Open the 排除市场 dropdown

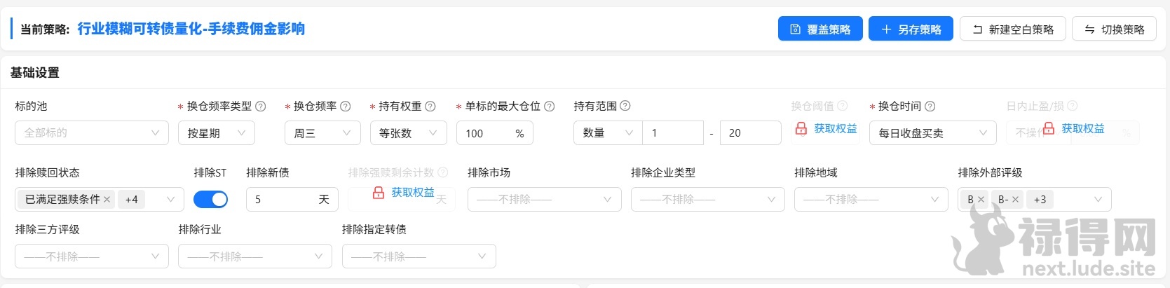544,200
